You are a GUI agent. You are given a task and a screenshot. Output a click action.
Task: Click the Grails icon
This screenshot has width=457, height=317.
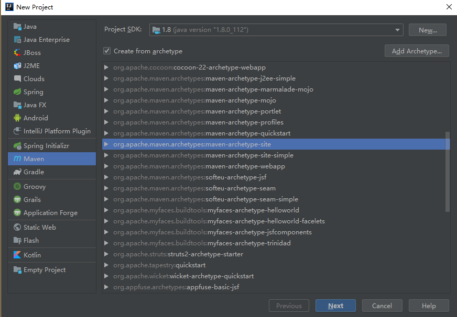coord(17,199)
